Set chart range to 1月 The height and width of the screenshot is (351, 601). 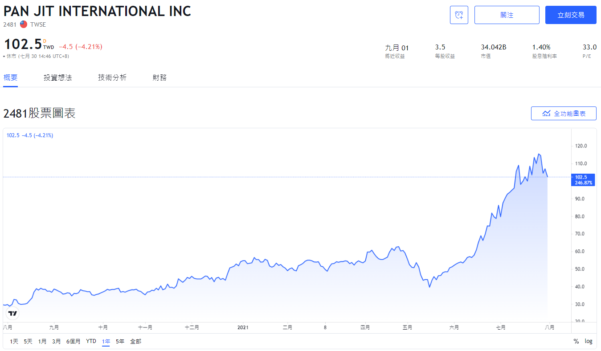42,341
